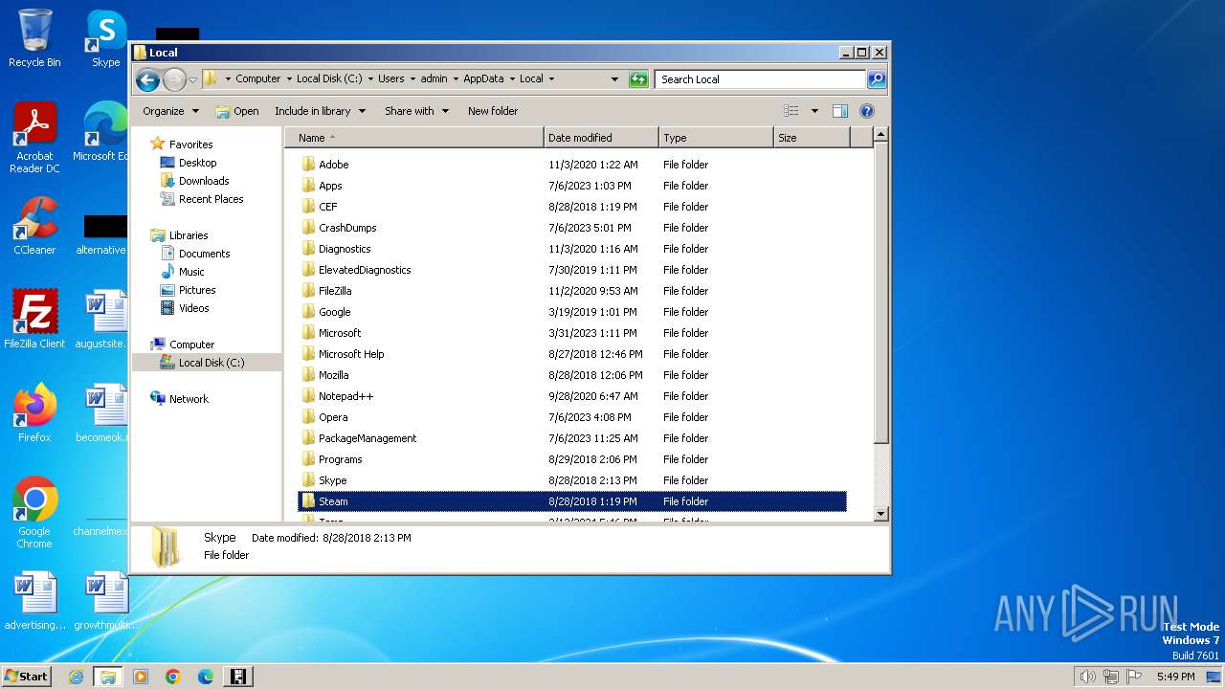The image size is (1225, 689).
Task: Select Local Disk (C:) breadcrumb segment
Action: (329, 79)
